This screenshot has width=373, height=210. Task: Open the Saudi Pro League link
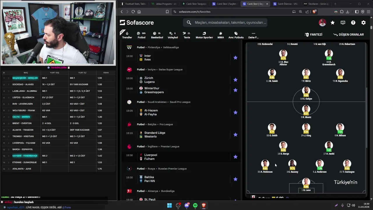(x=180, y=102)
